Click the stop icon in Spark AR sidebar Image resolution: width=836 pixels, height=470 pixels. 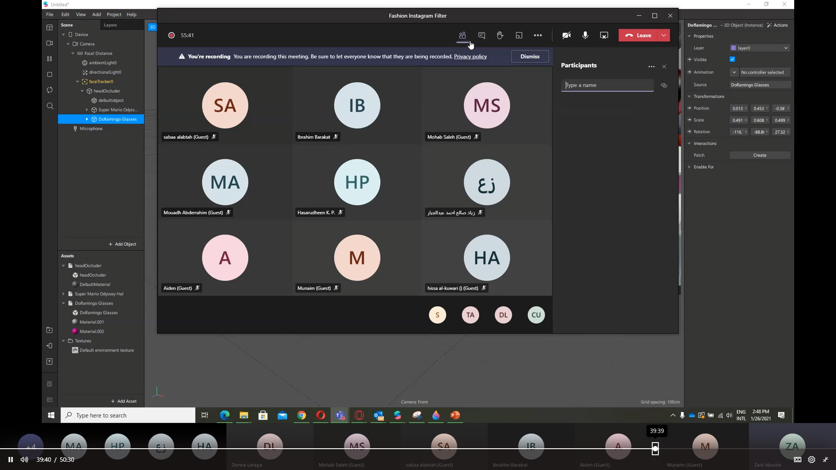pyautogui.click(x=50, y=74)
